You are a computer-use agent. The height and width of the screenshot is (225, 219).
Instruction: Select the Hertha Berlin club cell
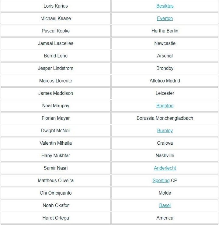tap(165, 31)
